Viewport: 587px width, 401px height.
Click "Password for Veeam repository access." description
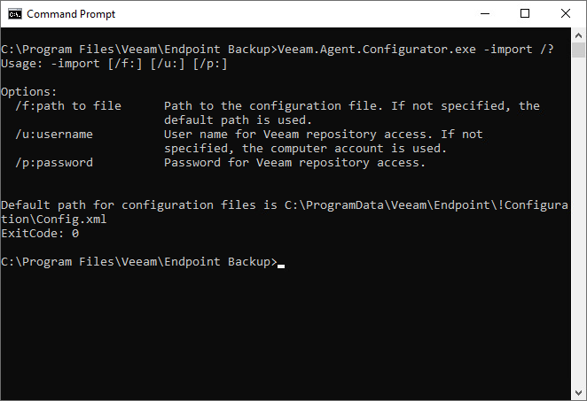click(x=294, y=163)
